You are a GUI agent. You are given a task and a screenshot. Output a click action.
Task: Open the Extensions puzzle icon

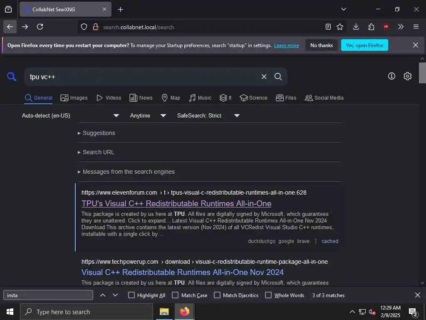[371, 27]
